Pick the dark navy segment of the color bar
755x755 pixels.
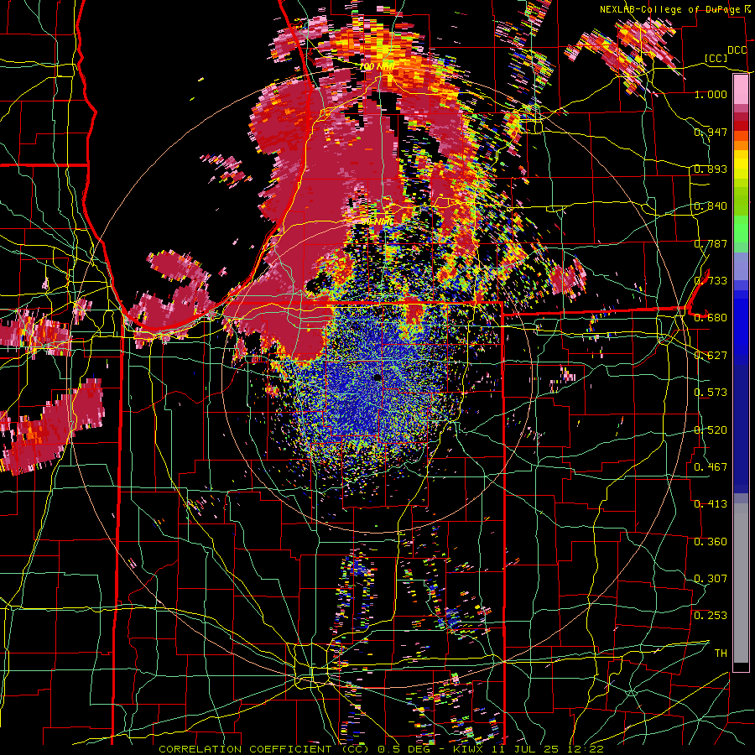(x=741, y=429)
